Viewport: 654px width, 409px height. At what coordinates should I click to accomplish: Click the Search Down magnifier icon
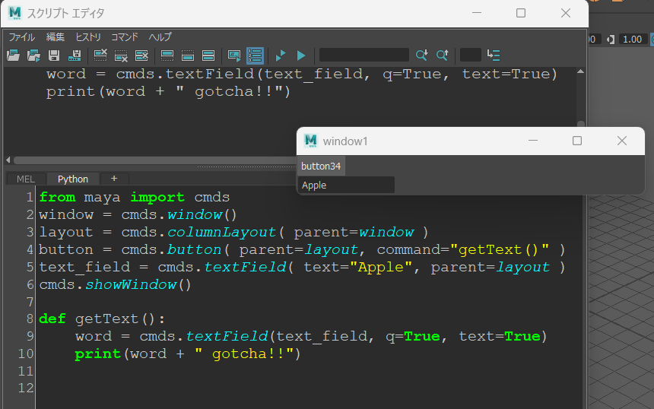pyautogui.click(x=422, y=55)
